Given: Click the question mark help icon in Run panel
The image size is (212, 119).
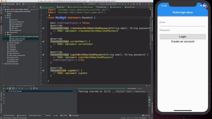Looking at the screenshot, I should coord(4,103).
